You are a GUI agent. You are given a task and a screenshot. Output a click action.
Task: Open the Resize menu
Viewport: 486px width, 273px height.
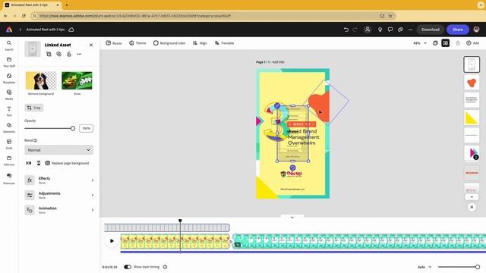pos(114,43)
